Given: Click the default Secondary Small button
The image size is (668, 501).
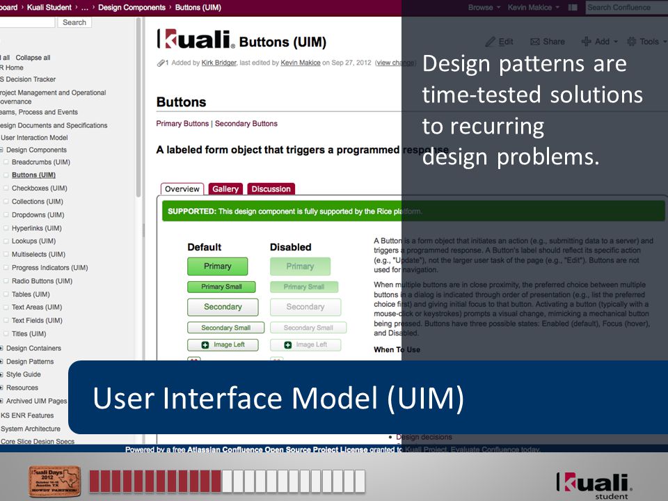Looking at the screenshot, I should click(x=225, y=328).
